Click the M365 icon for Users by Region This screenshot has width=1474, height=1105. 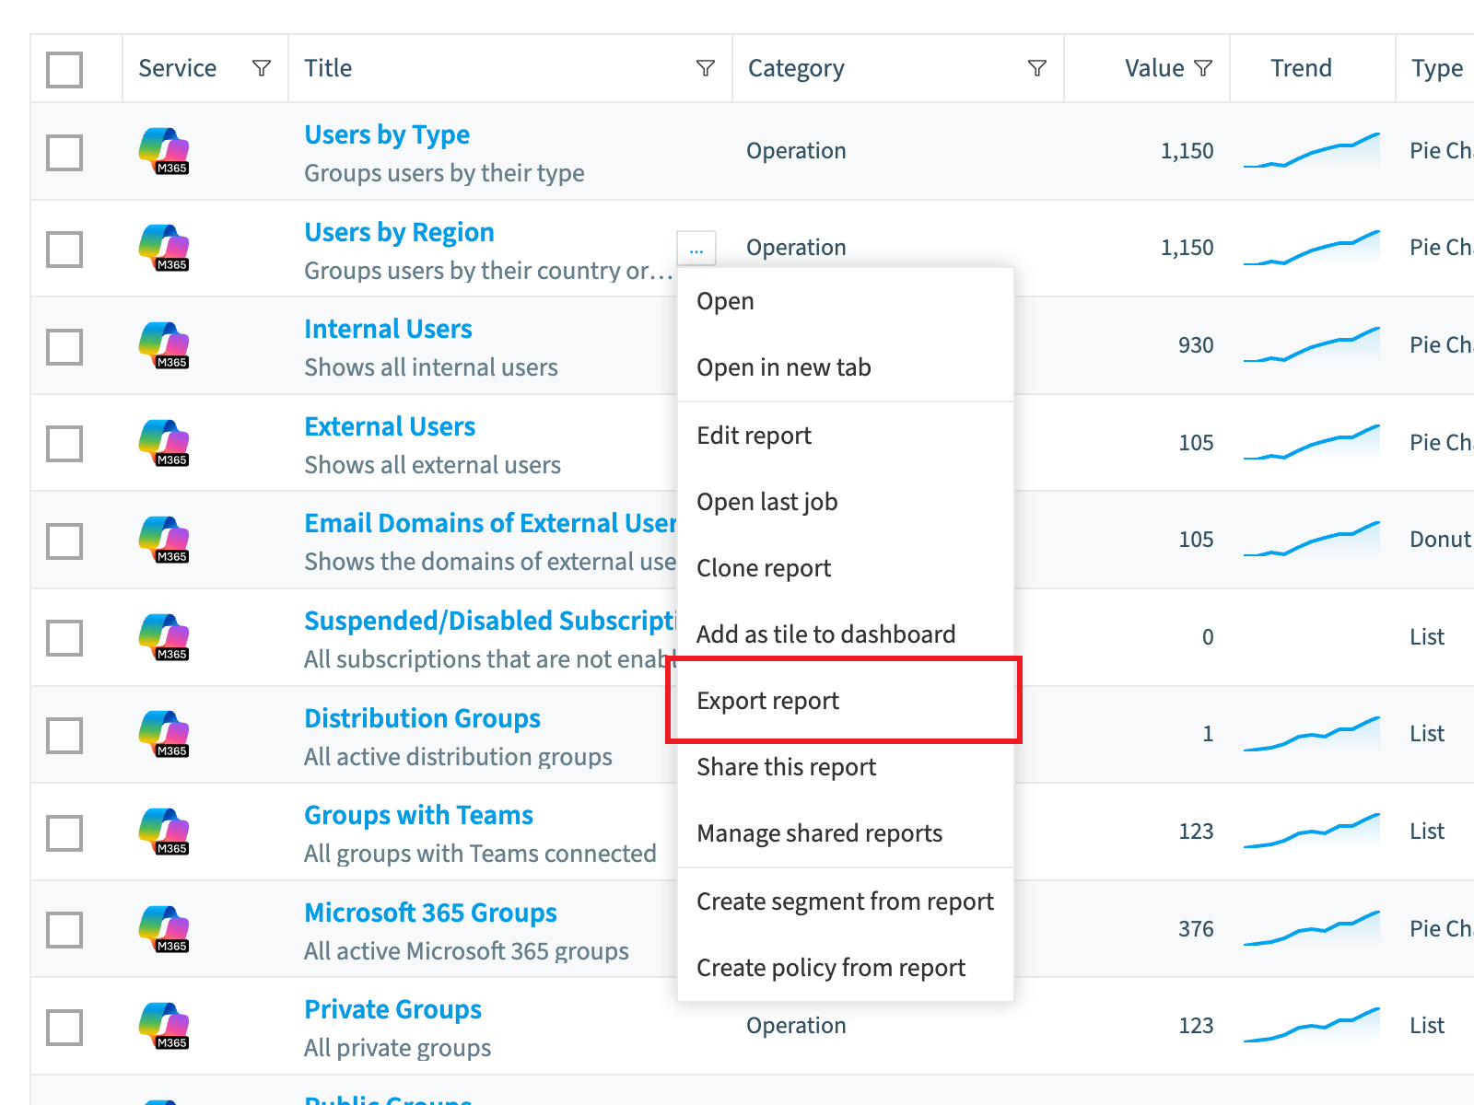point(164,248)
